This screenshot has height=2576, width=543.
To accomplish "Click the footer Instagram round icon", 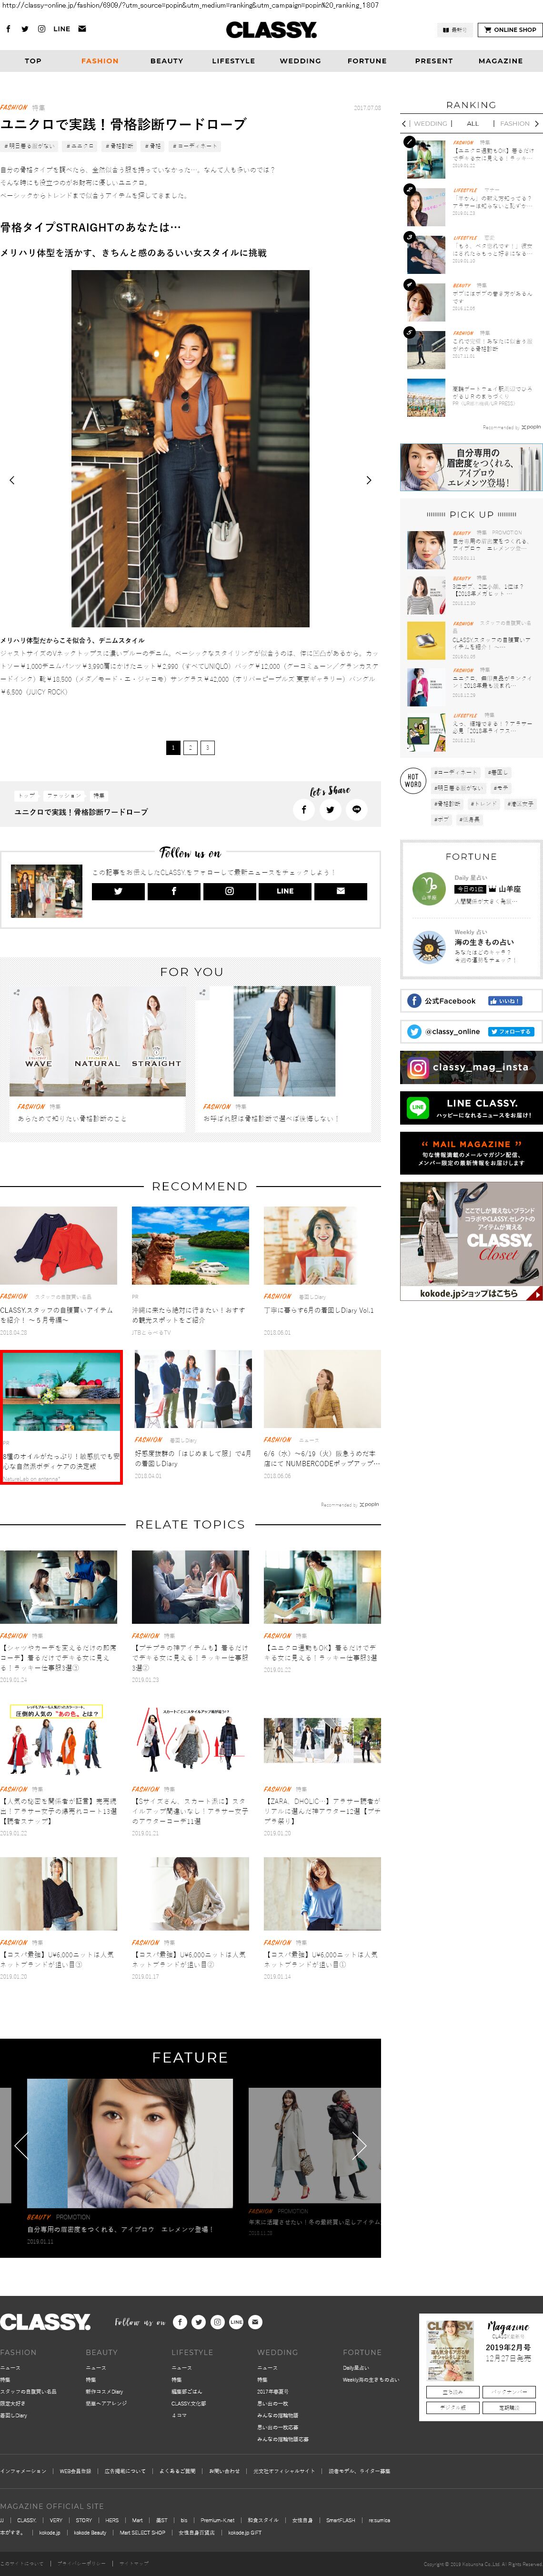I will coord(217,2322).
